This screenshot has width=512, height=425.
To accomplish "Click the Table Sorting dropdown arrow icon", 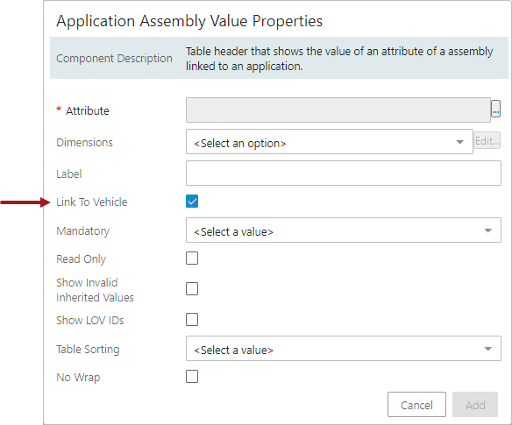I will tap(487, 349).
